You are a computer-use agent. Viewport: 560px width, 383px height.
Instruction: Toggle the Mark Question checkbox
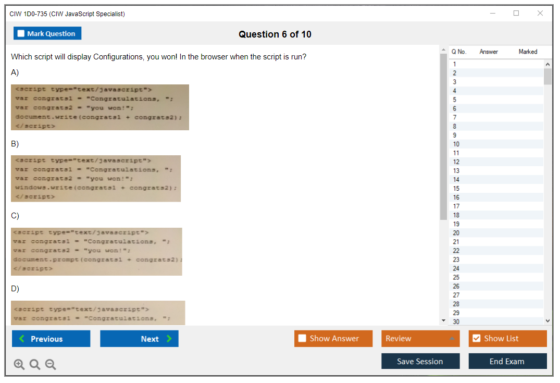point(21,33)
